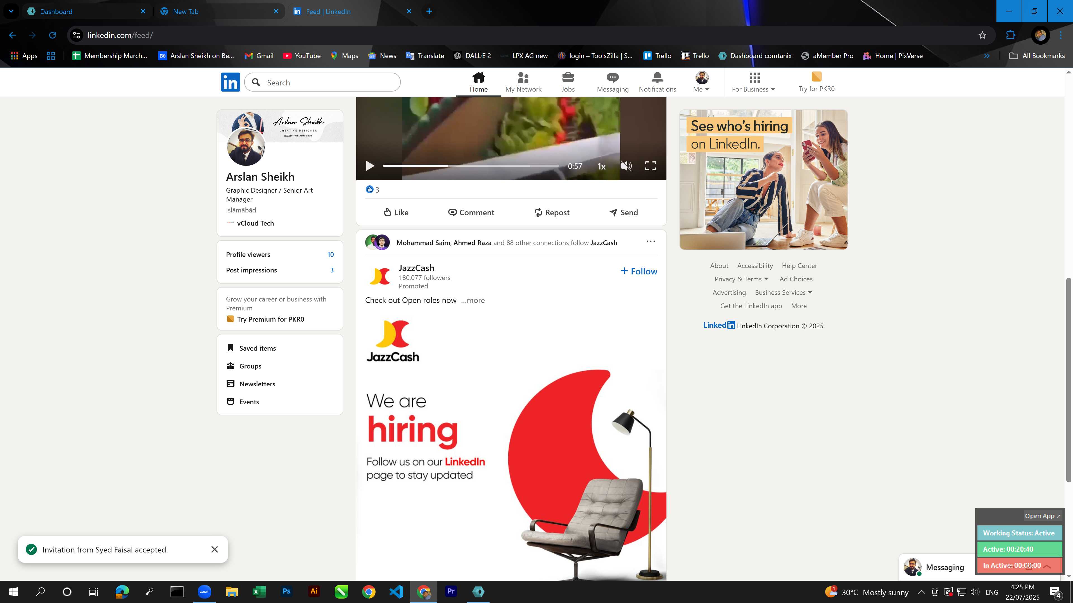Open the browser Extensions puzzle icon
Image resolution: width=1073 pixels, height=603 pixels.
1010,35
